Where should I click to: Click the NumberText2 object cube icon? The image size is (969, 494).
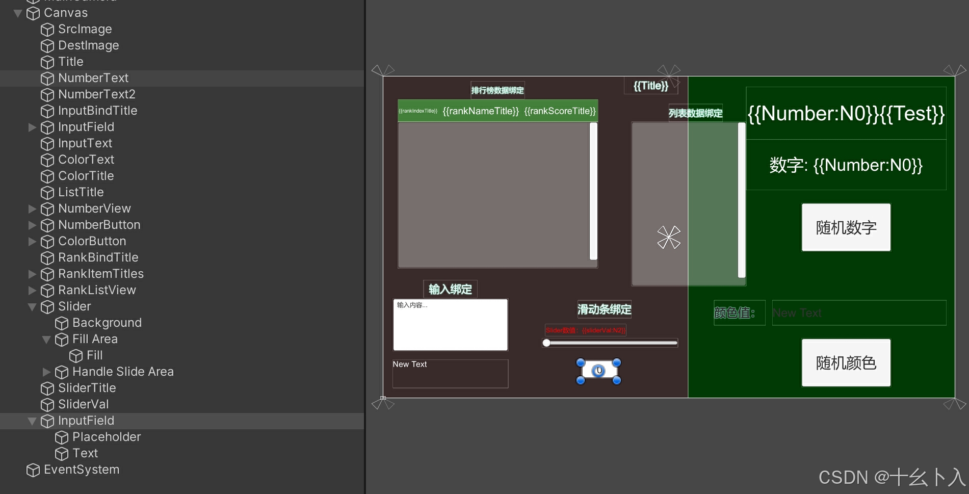point(47,95)
